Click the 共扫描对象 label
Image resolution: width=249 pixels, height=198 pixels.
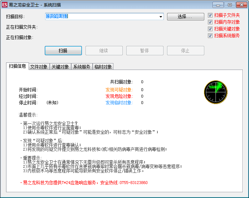click(122, 82)
